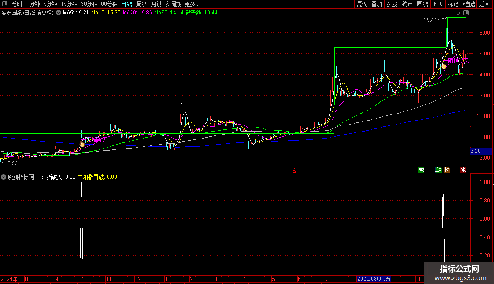Click the red dollar sign marker
Image resolution: width=494 pixels, height=284 pixels.
pyautogui.click(x=295, y=170)
